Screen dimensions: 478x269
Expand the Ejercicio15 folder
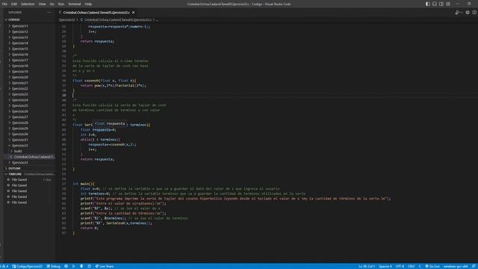(x=29, y=49)
